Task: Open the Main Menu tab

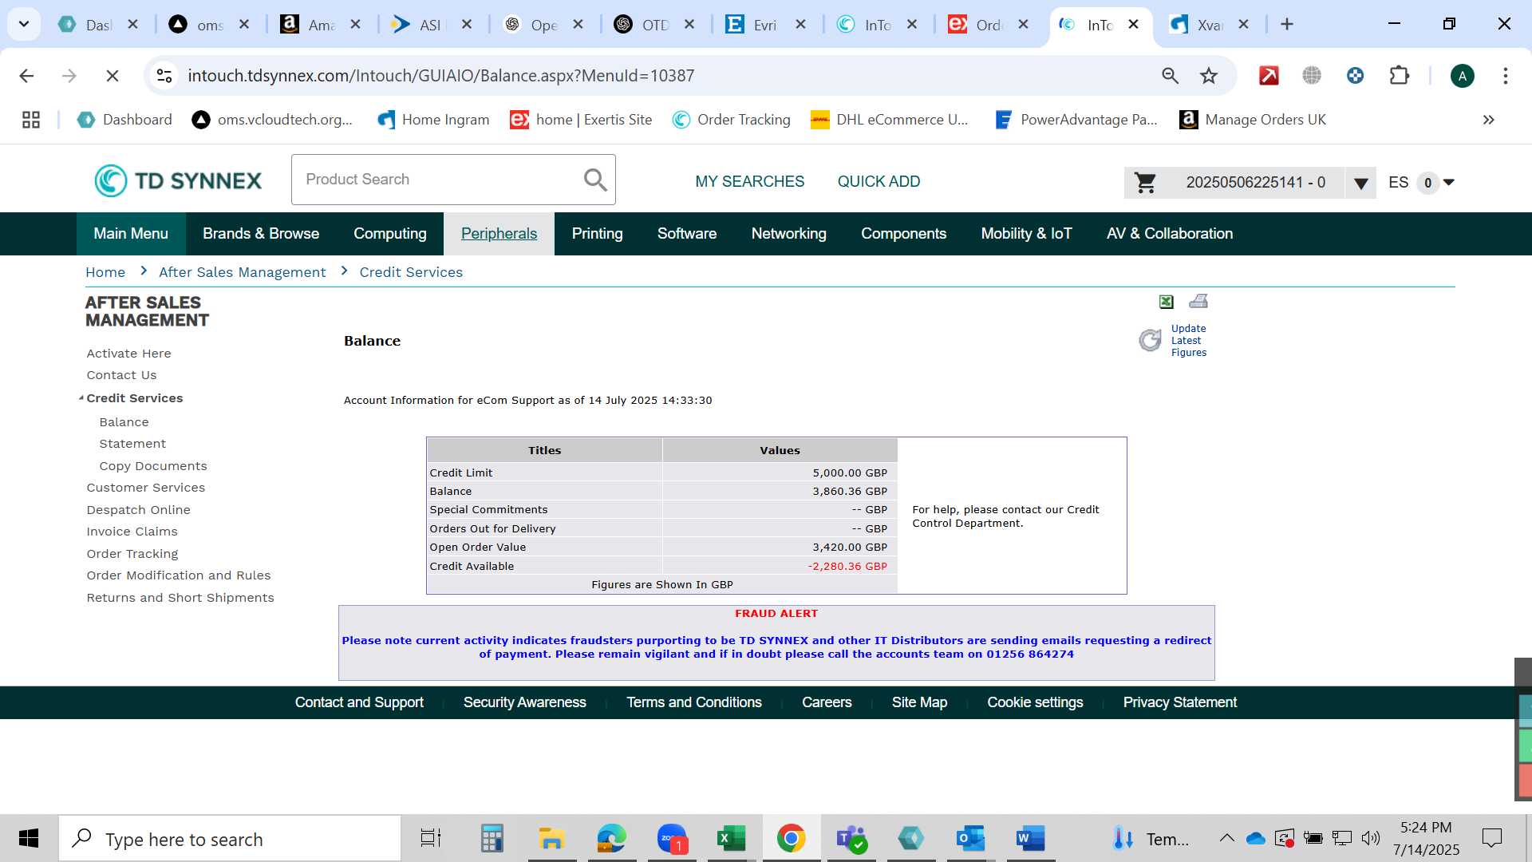Action: pyautogui.click(x=131, y=234)
